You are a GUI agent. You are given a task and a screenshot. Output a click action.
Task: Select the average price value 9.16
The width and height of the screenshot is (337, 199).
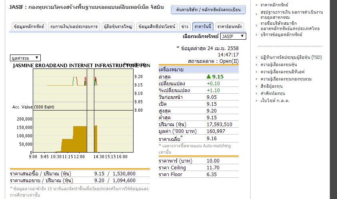pyautogui.click(x=212, y=139)
